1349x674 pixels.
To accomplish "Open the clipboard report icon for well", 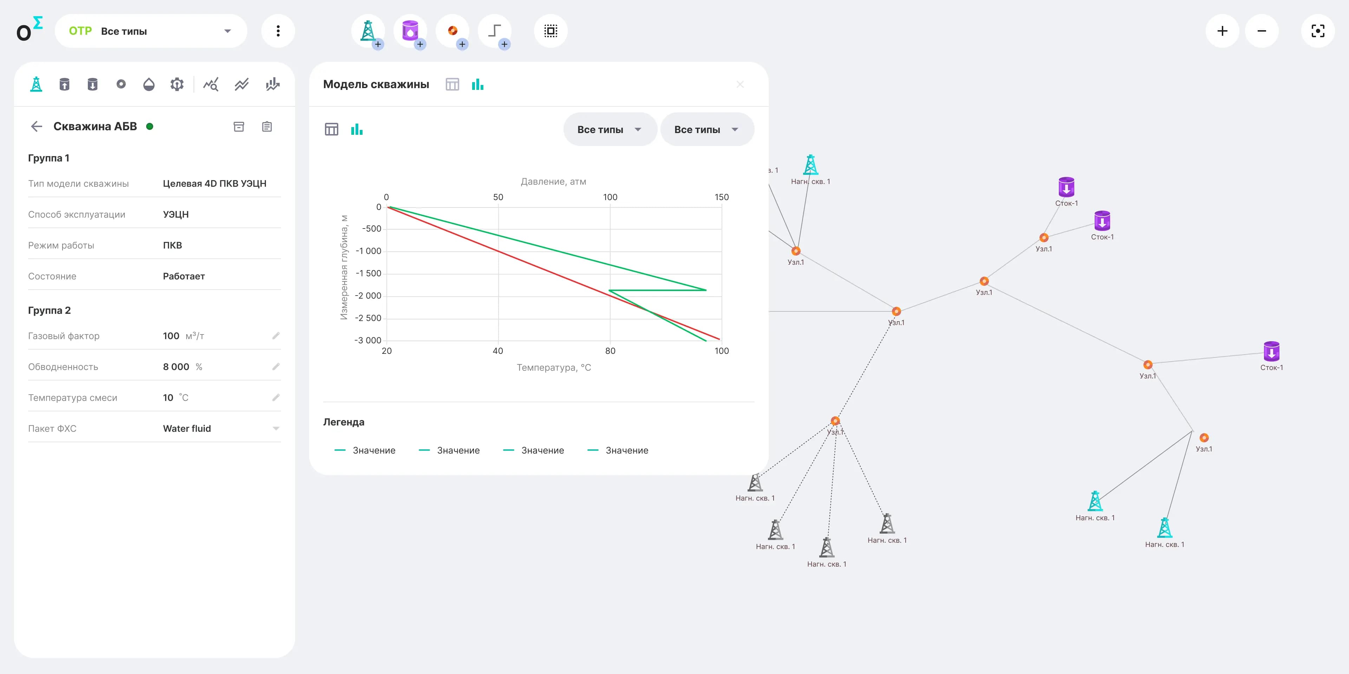I will [x=267, y=127].
